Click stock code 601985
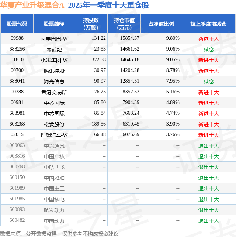236x237 pixels. coord(17,199)
